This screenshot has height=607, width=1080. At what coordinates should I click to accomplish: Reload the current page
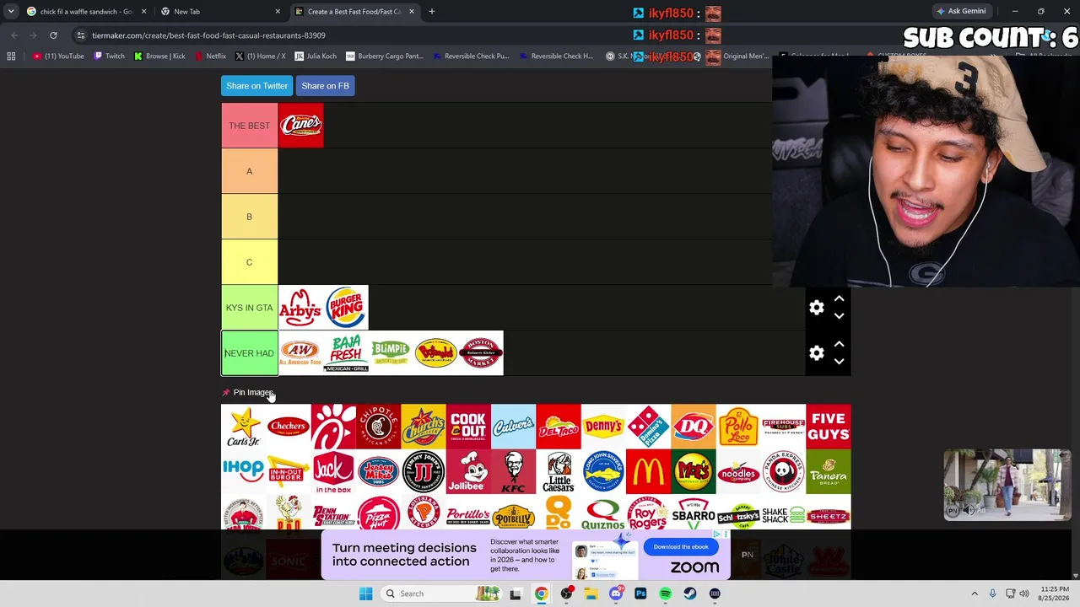pyautogui.click(x=53, y=35)
